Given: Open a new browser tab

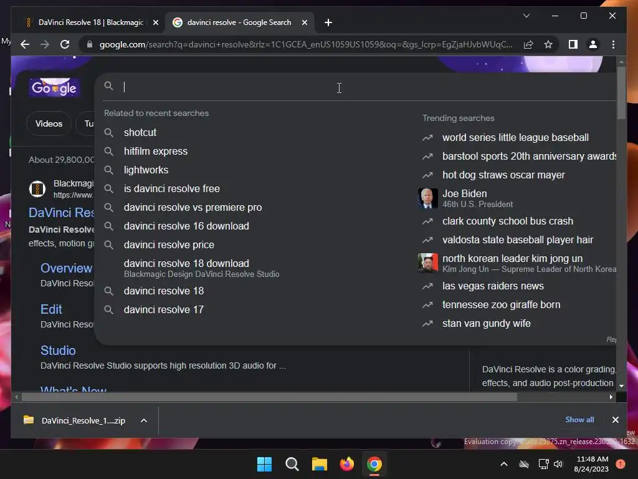Looking at the screenshot, I should point(328,22).
